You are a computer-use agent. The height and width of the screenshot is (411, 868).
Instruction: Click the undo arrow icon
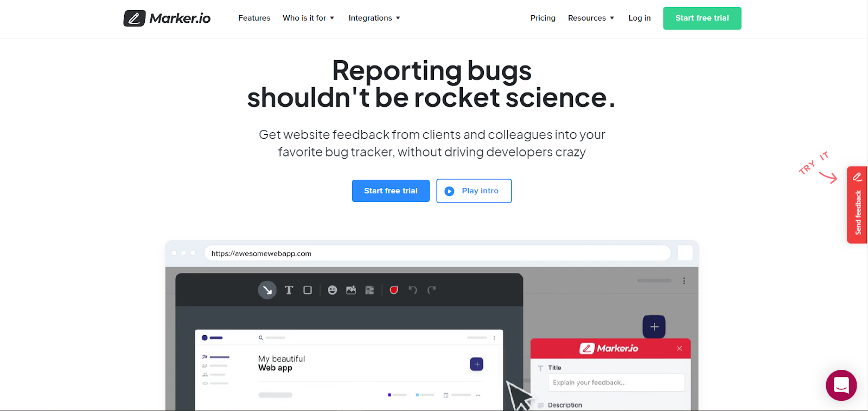pos(413,290)
